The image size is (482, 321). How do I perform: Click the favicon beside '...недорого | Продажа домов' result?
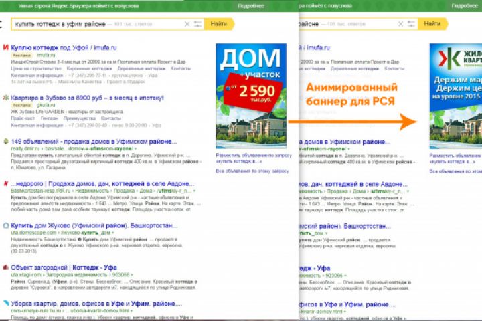(x=5, y=183)
